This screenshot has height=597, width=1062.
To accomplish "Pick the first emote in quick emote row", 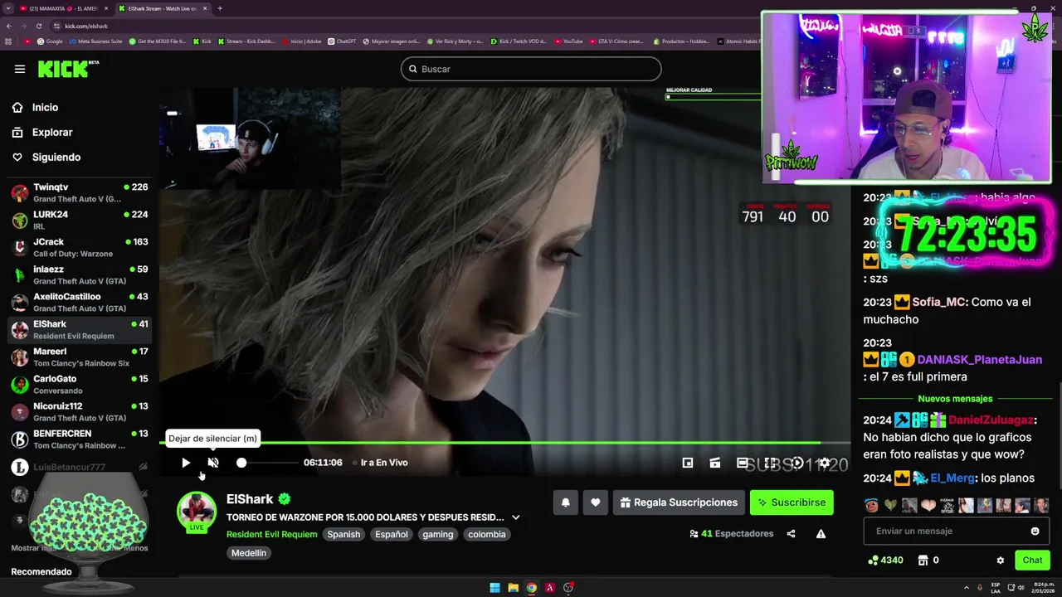I will [x=870, y=506].
